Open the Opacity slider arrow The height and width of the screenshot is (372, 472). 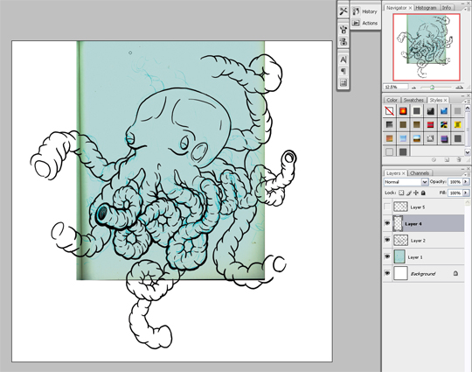tap(466, 182)
